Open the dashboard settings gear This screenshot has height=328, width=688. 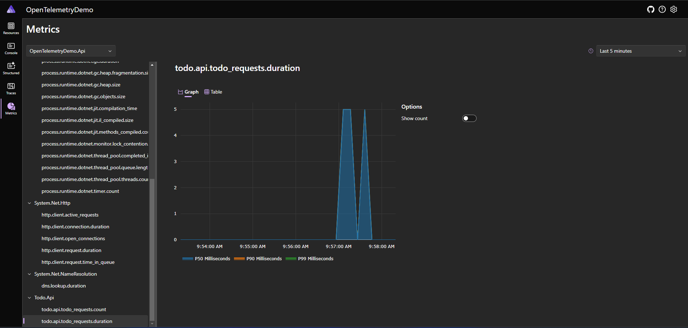(674, 9)
